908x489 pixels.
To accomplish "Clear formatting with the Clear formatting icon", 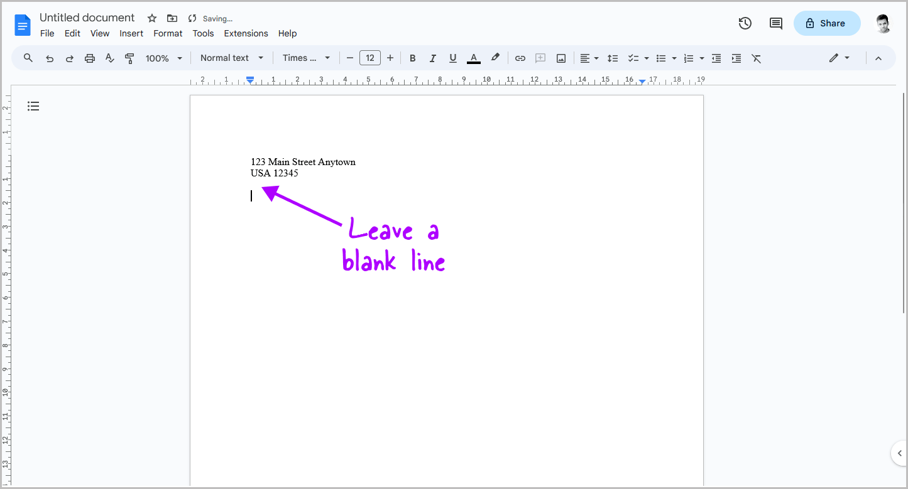I will 756,58.
